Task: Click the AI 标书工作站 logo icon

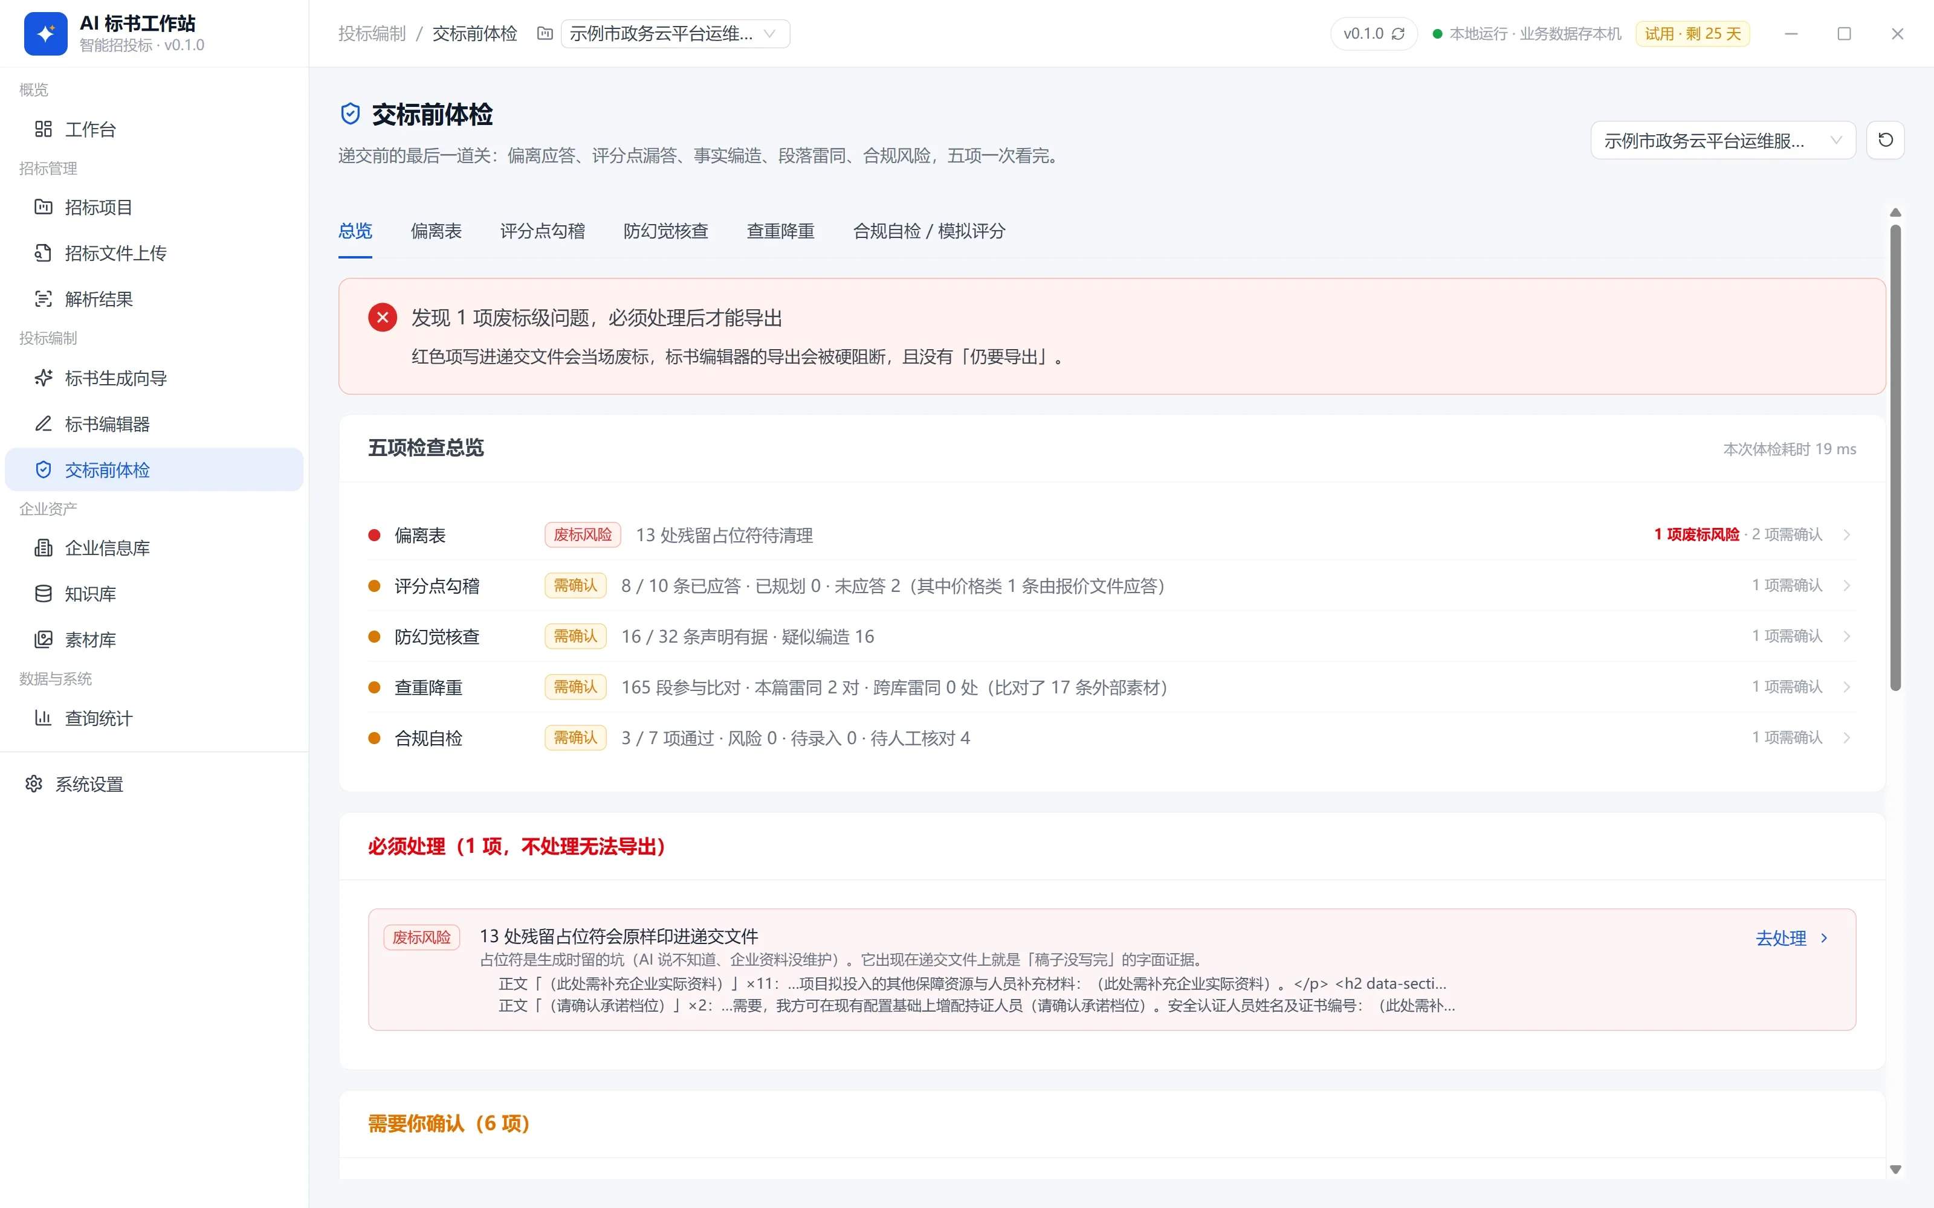Action: point(45,34)
